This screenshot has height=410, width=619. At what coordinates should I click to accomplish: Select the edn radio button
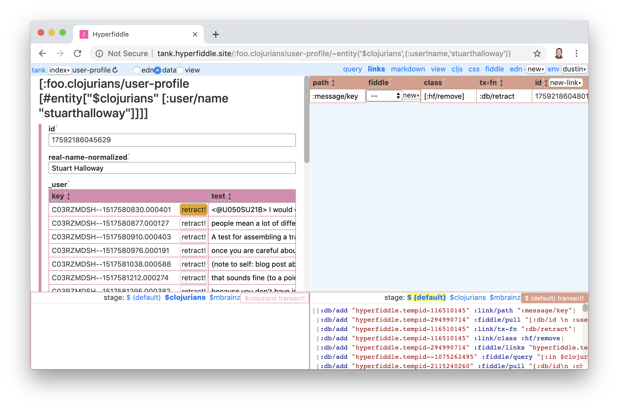click(x=136, y=70)
